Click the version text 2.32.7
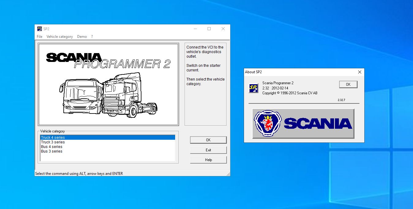The image size is (413, 209). tap(341, 100)
